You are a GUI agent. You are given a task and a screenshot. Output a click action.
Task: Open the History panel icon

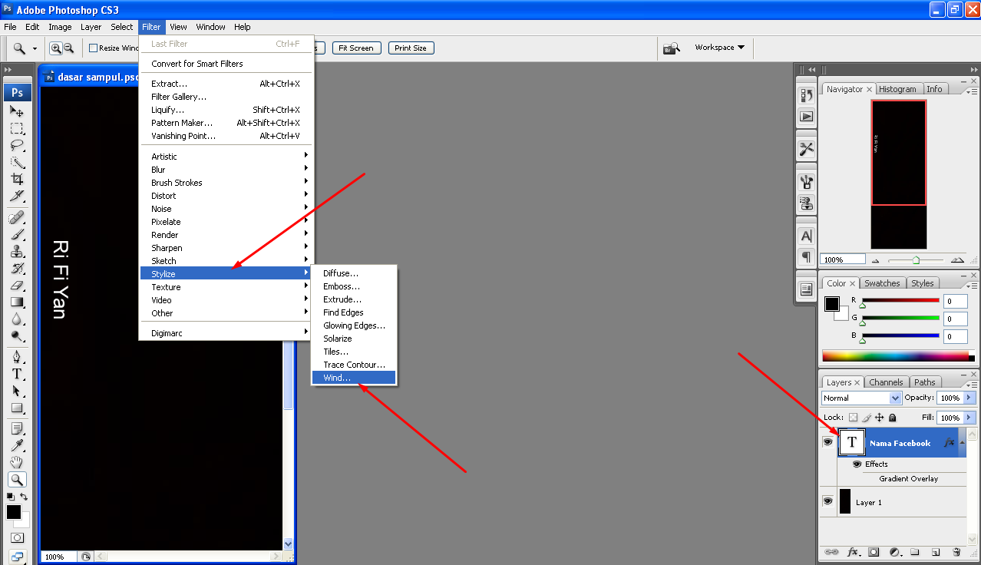click(806, 95)
